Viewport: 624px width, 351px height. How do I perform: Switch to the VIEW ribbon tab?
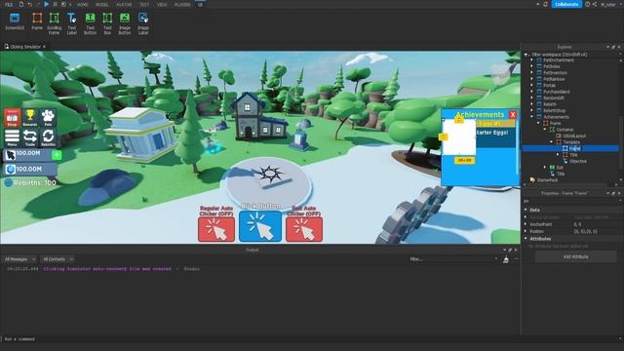pos(162,4)
